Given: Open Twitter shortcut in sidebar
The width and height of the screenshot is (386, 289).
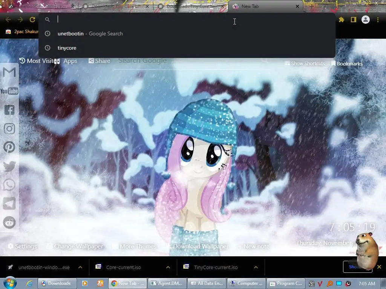Looking at the screenshot, I should pyautogui.click(x=9, y=166).
